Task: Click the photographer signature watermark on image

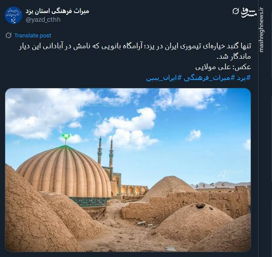Action: 231,174
